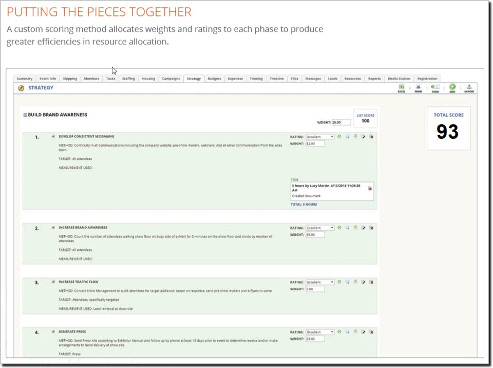
Task: Toggle the Generate Press checkbox
Action: tap(53, 332)
